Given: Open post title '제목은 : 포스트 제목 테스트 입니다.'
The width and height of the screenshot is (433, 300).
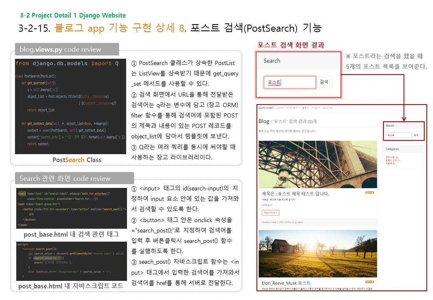Looking at the screenshot, I should click(x=295, y=194).
